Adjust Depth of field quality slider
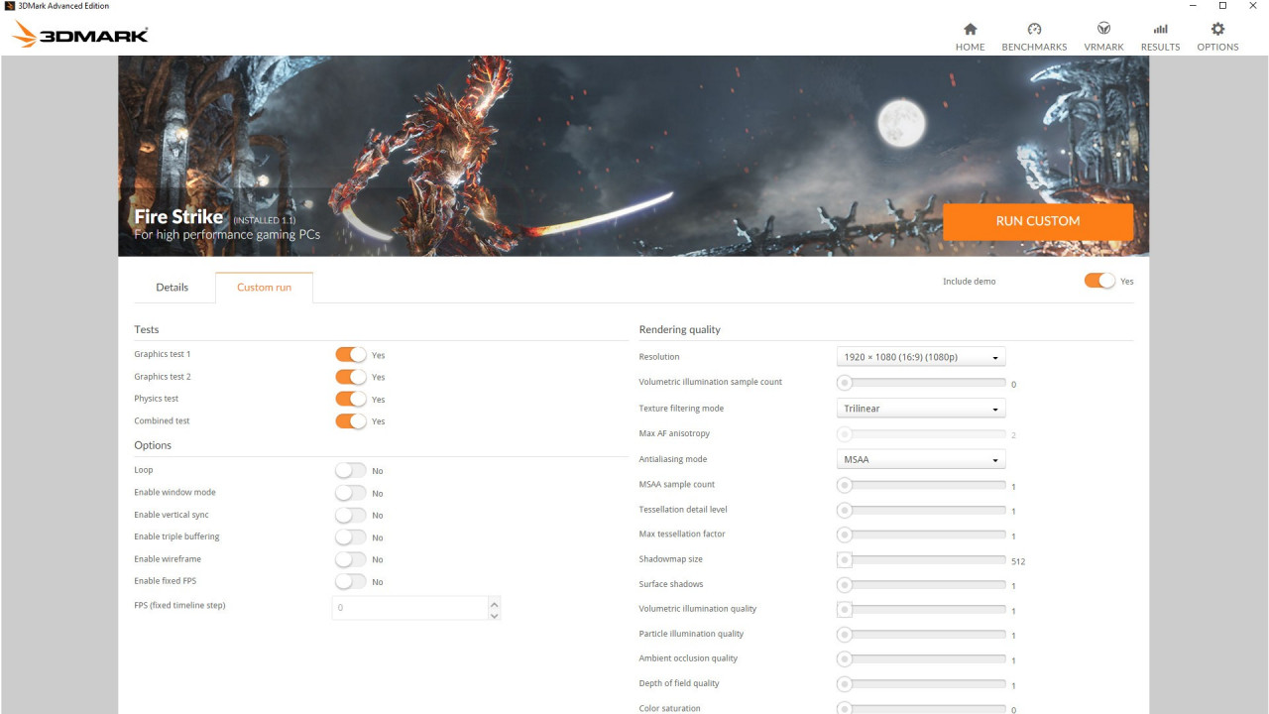1269x714 pixels. click(921, 684)
